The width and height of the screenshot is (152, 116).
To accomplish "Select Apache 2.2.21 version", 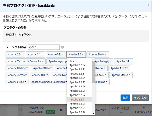I will (x=79, y=108).
